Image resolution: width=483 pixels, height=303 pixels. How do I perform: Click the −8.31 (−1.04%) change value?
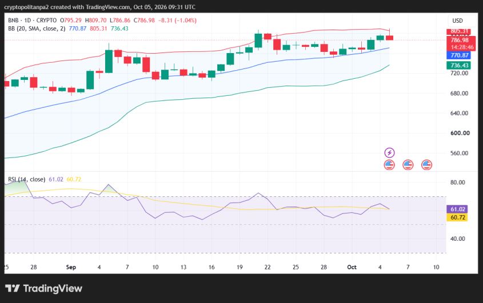click(177, 21)
